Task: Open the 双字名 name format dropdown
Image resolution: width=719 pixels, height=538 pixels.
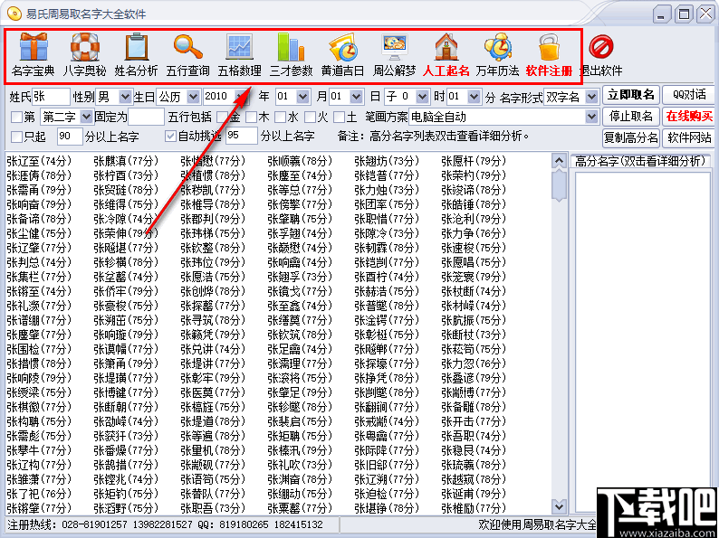Action: point(591,97)
